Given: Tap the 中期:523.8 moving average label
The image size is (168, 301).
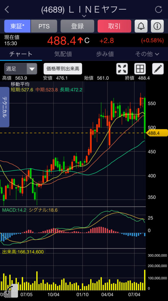Looking at the screenshot, I should tap(46, 90).
